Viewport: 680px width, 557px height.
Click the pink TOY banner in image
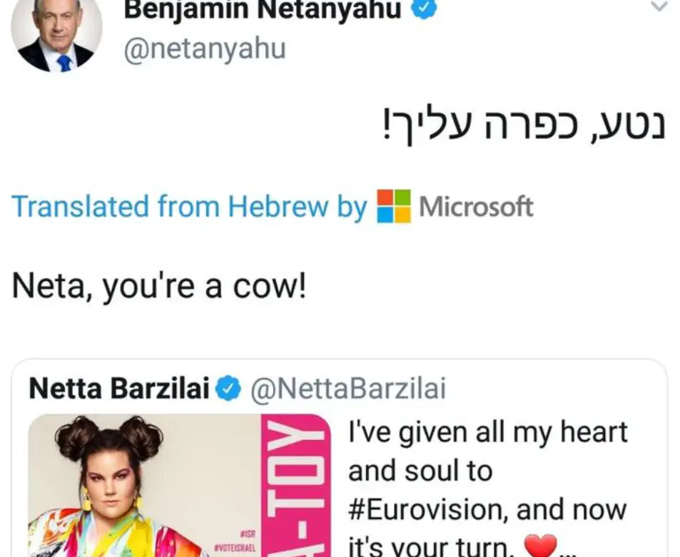(295, 485)
